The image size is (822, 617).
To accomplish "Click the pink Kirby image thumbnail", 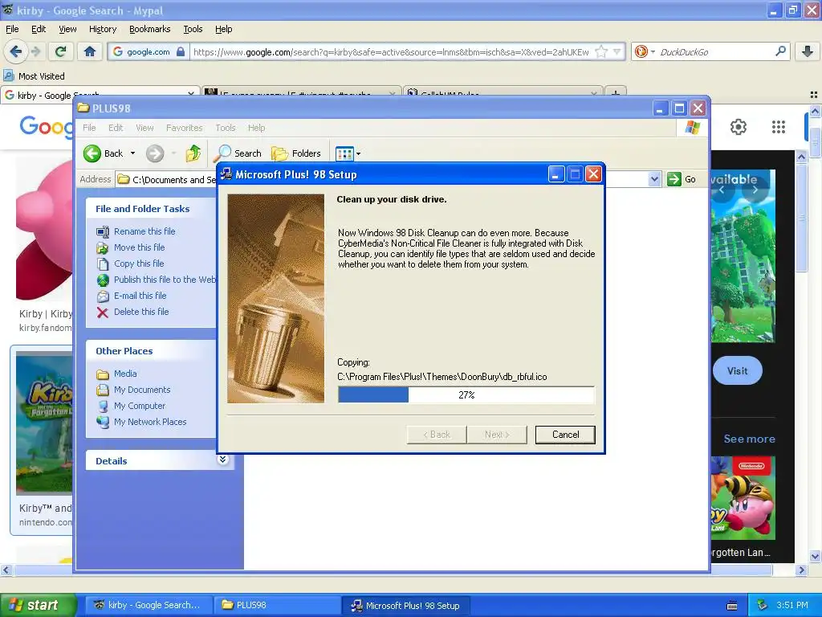I will tap(44, 229).
